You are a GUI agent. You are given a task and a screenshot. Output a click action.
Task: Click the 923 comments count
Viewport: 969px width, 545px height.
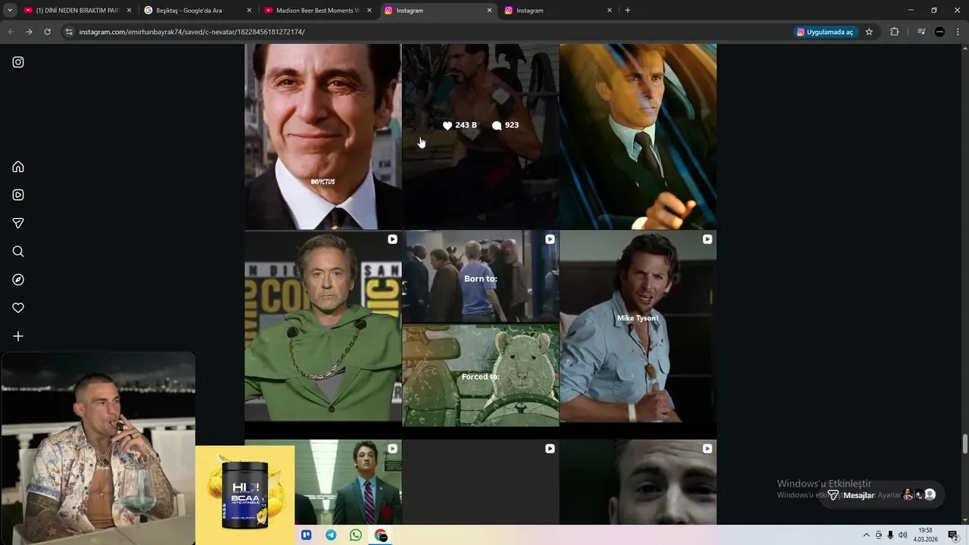pyautogui.click(x=506, y=125)
